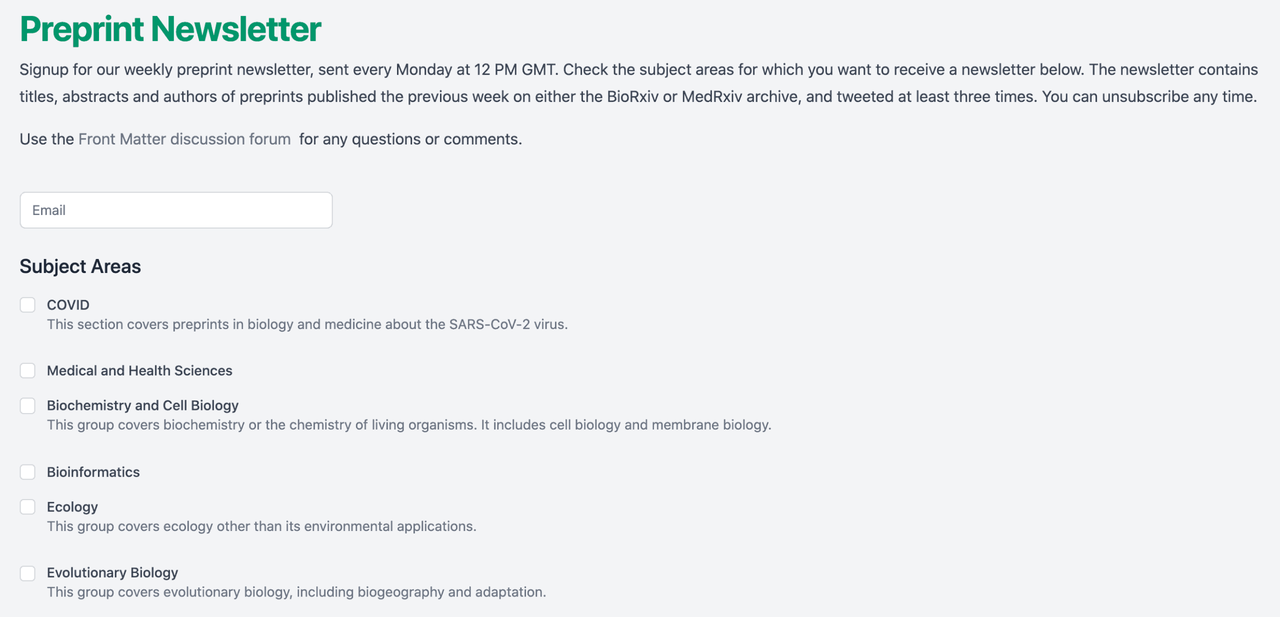Open the Front Matter discussion forum link
This screenshot has height=617, width=1280.
coord(184,139)
